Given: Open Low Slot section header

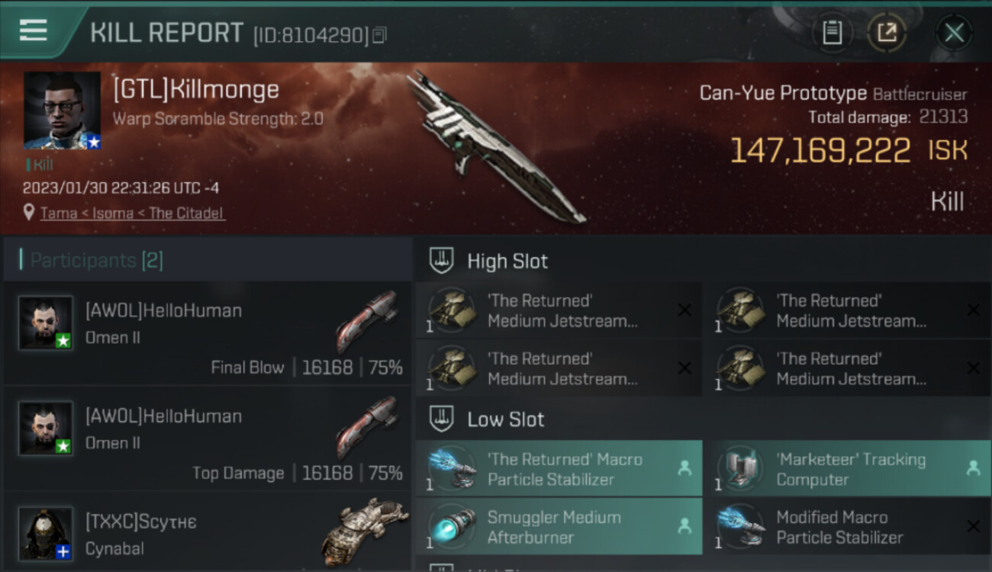Looking at the screenshot, I should (x=506, y=419).
